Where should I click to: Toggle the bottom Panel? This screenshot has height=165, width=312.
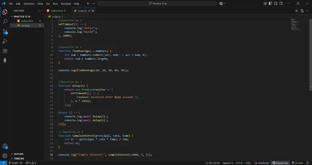click(276, 4)
